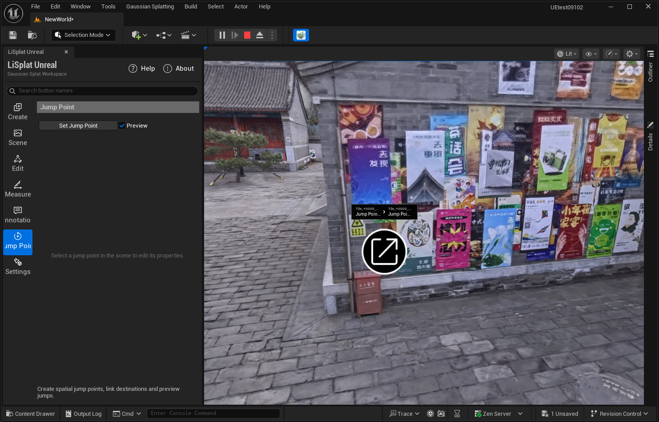Open the Outliner side panel
This screenshot has width=659, height=422.
651,66
